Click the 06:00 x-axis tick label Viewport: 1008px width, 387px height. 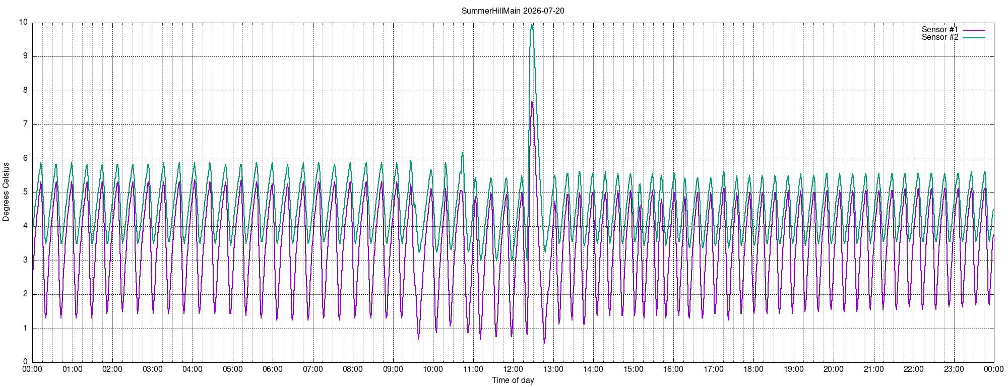coord(273,369)
